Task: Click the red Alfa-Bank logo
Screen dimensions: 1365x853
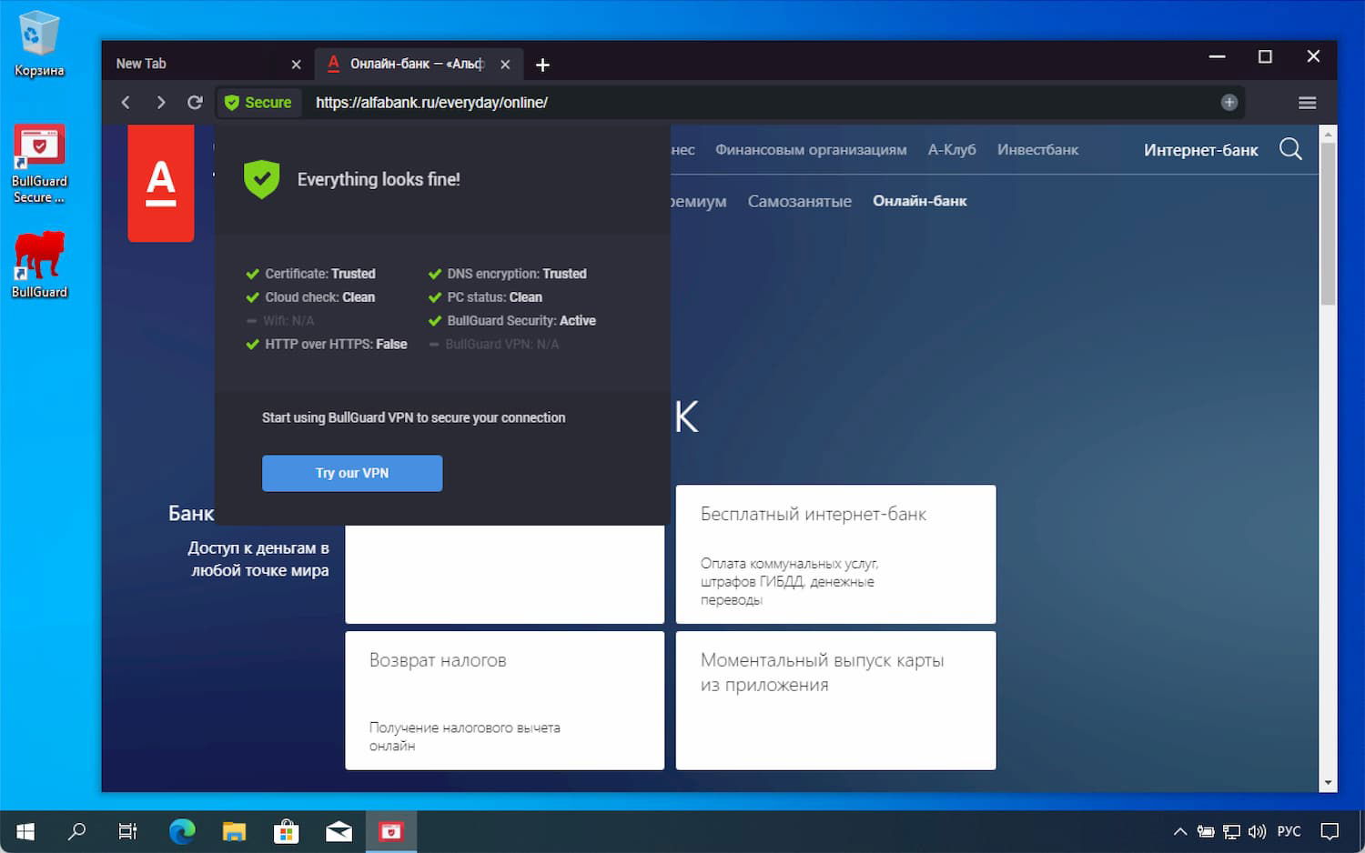Action: pyautogui.click(x=161, y=182)
